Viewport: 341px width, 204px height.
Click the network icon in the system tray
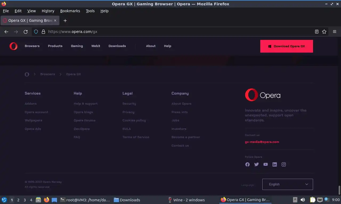pos(320,200)
